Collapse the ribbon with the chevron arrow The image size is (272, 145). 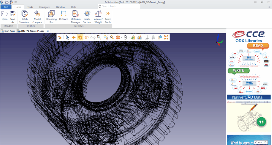(x=269, y=7)
